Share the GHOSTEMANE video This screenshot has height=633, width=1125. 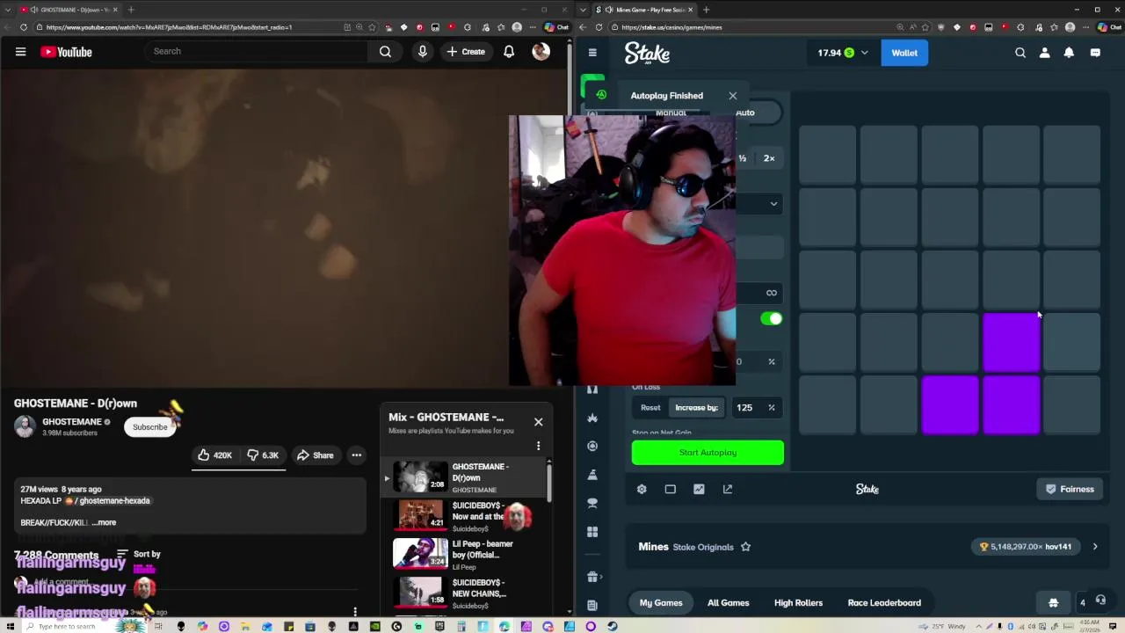tap(315, 455)
